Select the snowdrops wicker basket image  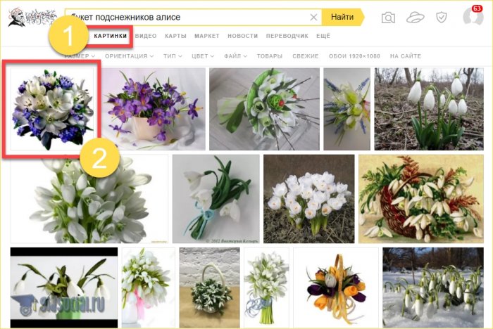pos(420,198)
